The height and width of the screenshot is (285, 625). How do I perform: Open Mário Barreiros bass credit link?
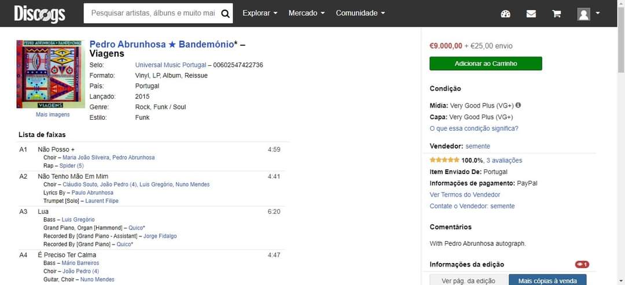coord(80,263)
